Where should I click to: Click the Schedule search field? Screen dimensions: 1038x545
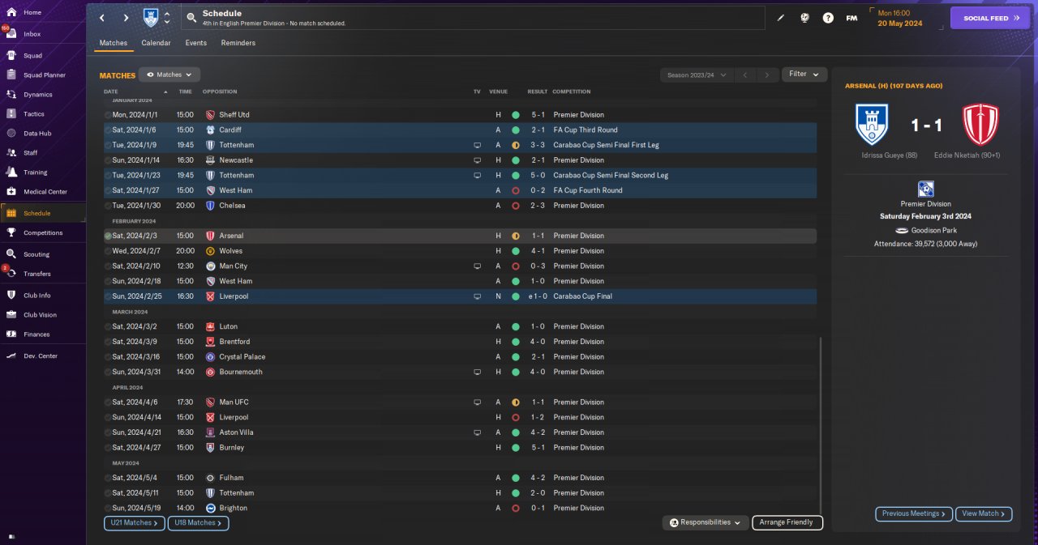point(473,18)
